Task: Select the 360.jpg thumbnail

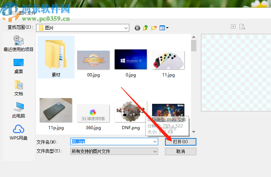Action: (x=93, y=113)
